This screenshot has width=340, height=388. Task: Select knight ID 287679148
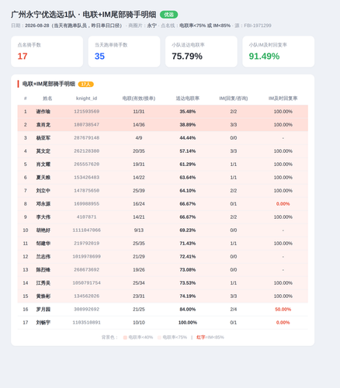(x=86, y=138)
